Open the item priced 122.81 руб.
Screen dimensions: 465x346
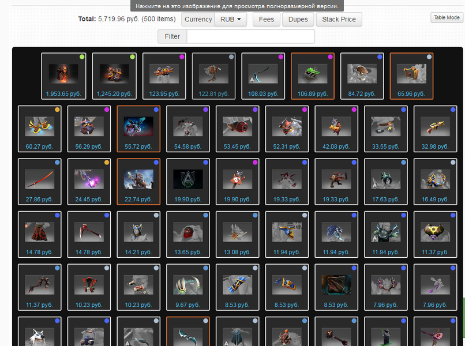point(214,76)
